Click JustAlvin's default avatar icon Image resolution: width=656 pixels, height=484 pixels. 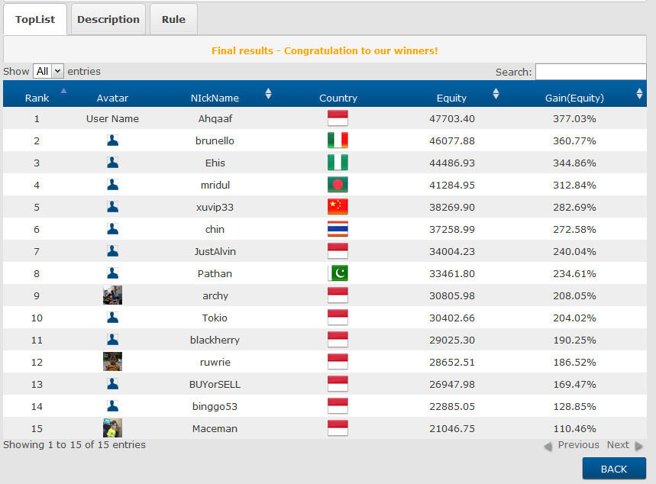(112, 251)
